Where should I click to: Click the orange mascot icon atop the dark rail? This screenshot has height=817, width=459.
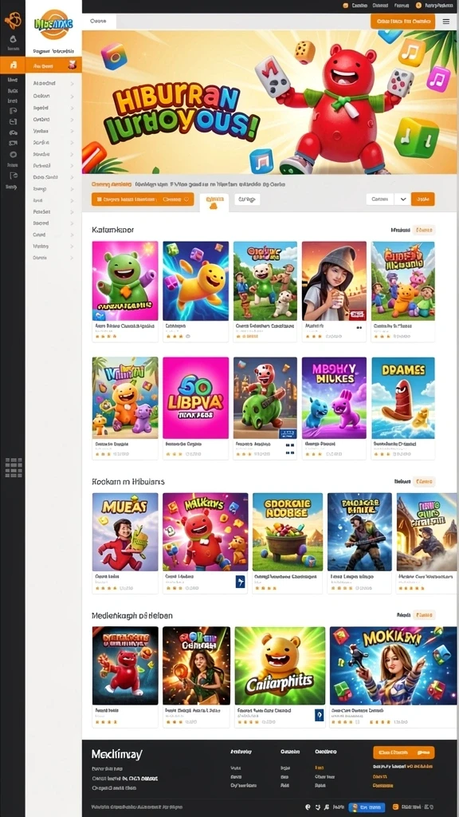[x=12, y=21]
